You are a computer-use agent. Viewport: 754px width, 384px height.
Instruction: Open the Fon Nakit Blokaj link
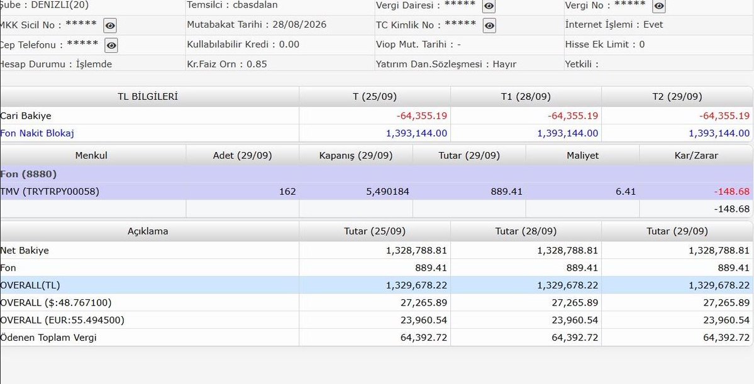click(x=37, y=134)
